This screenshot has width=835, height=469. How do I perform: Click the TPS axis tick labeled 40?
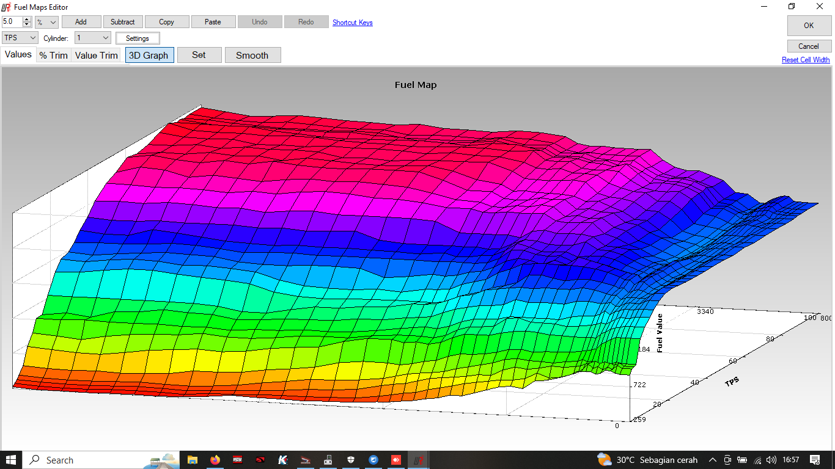[696, 383]
